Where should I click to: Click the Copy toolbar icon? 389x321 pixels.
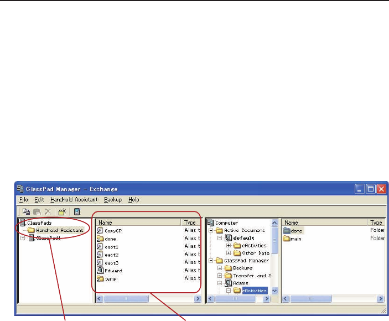[26, 211]
